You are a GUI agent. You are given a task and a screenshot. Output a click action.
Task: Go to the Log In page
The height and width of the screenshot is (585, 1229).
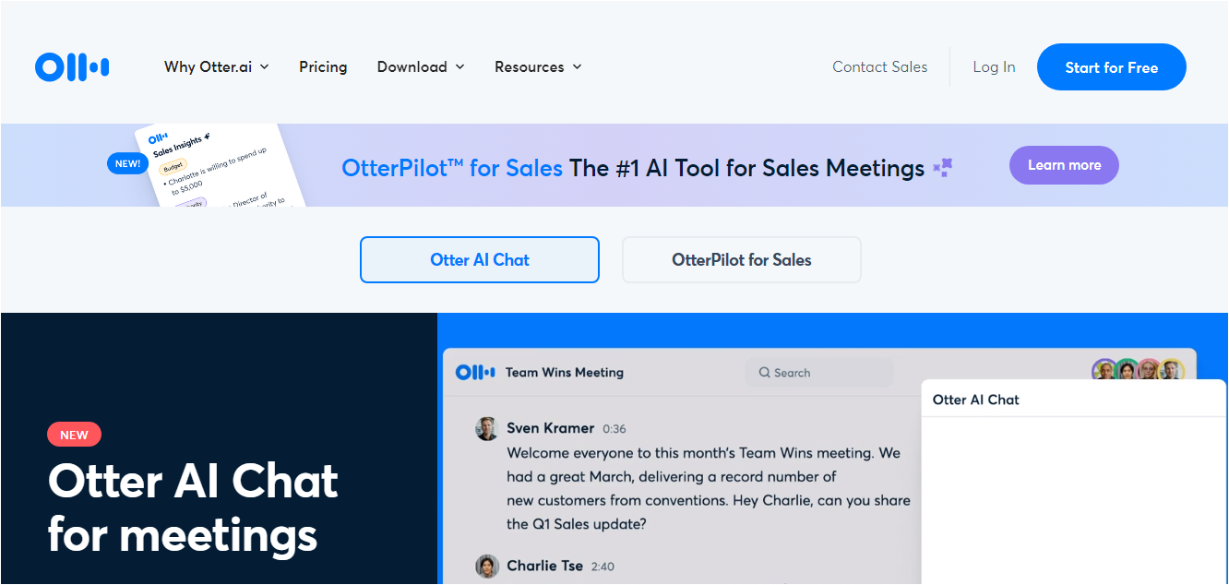click(994, 67)
